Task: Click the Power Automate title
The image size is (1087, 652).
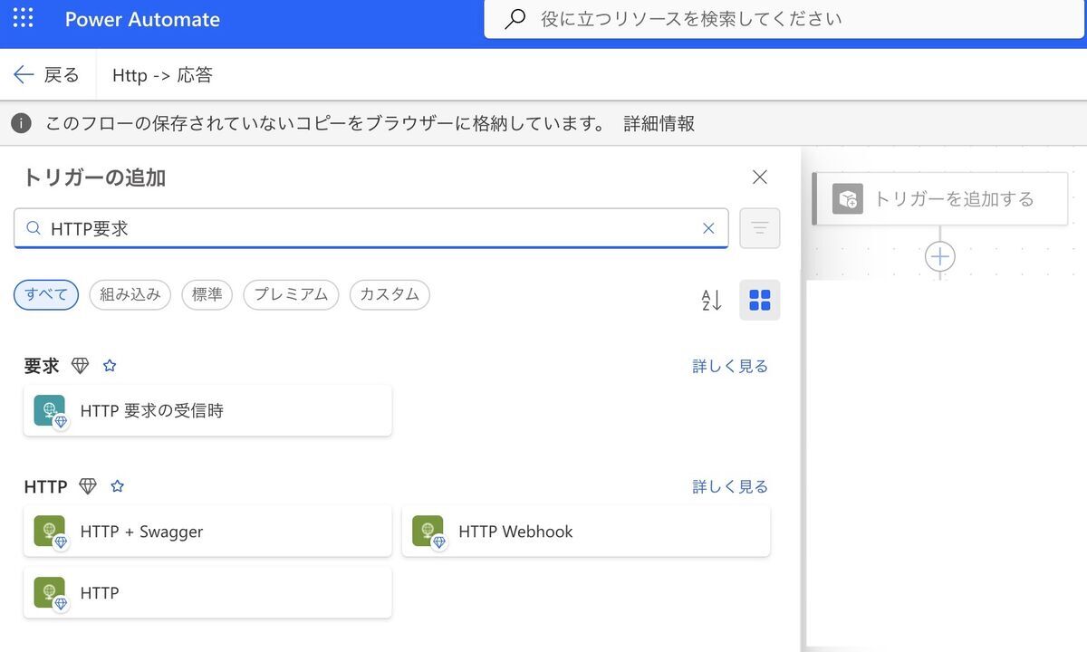Action: click(142, 19)
